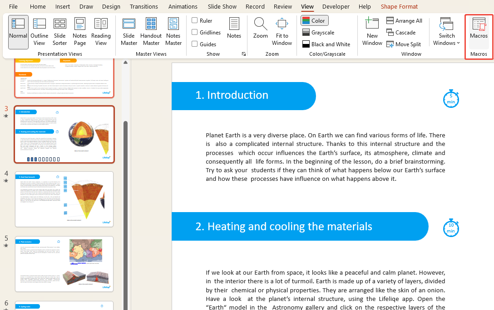Open the Handout Master
The width and height of the screenshot is (494, 310).
[151, 31]
